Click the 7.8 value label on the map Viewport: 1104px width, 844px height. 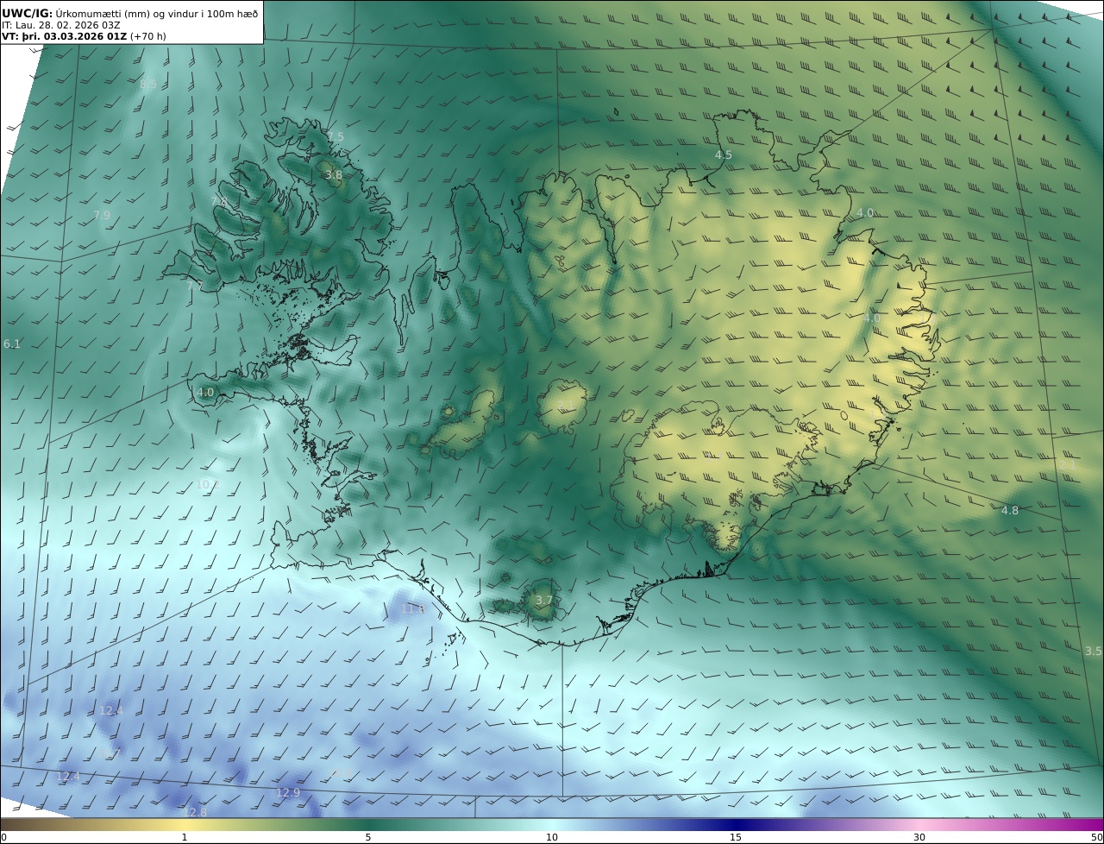[219, 201]
